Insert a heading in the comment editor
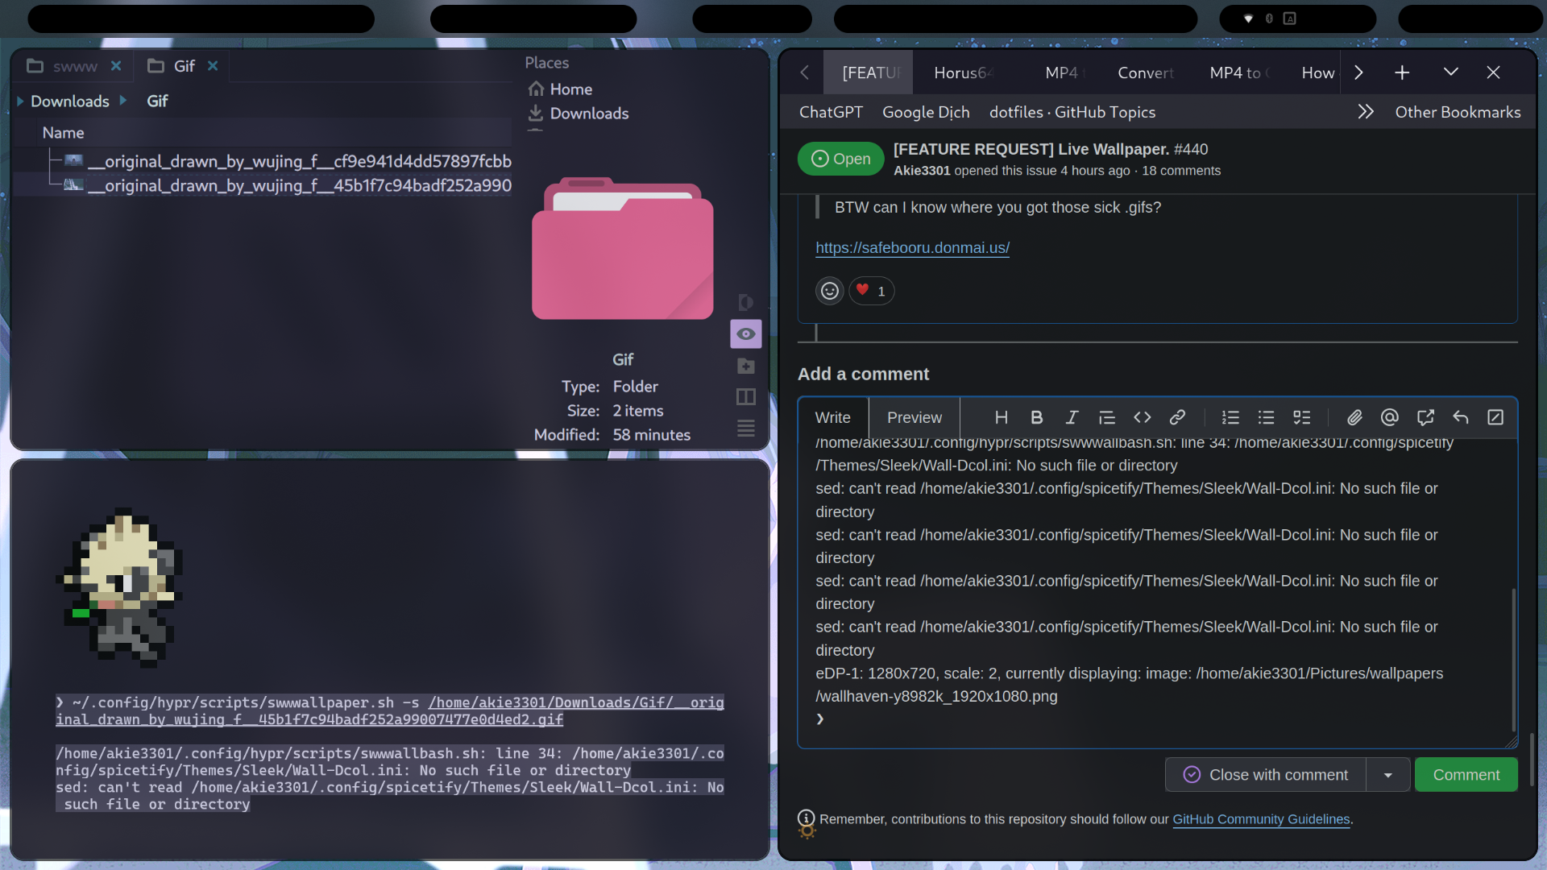The height and width of the screenshot is (870, 1547). [1001, 417]
